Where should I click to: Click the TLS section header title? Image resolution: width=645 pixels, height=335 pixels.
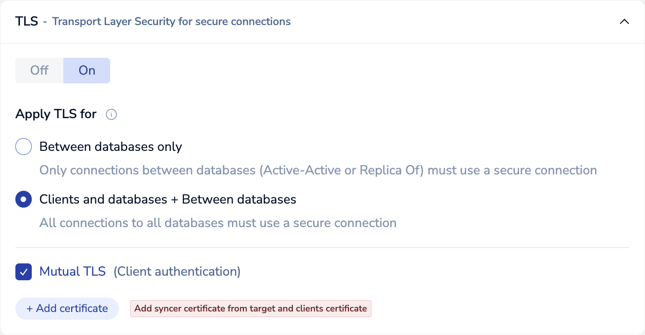[27, 22]
